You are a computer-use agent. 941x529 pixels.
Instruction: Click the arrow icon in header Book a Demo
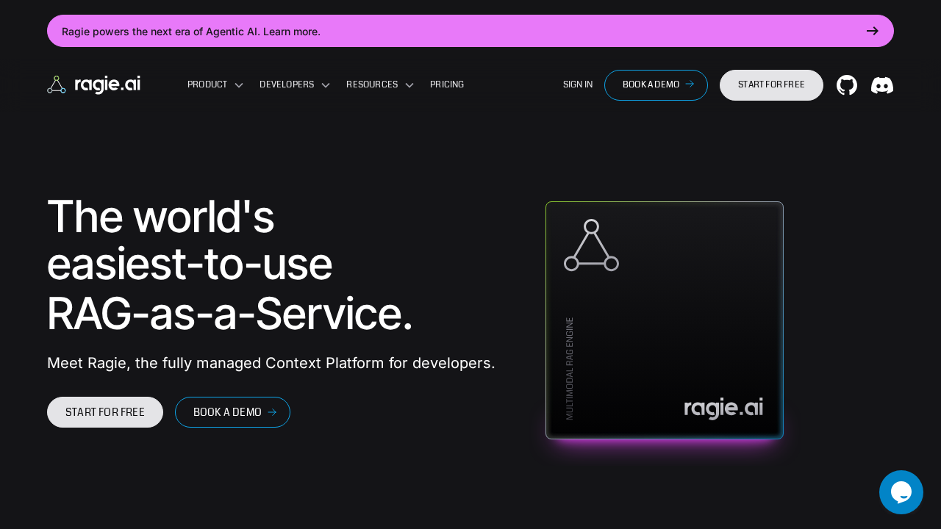click(690, 84)
